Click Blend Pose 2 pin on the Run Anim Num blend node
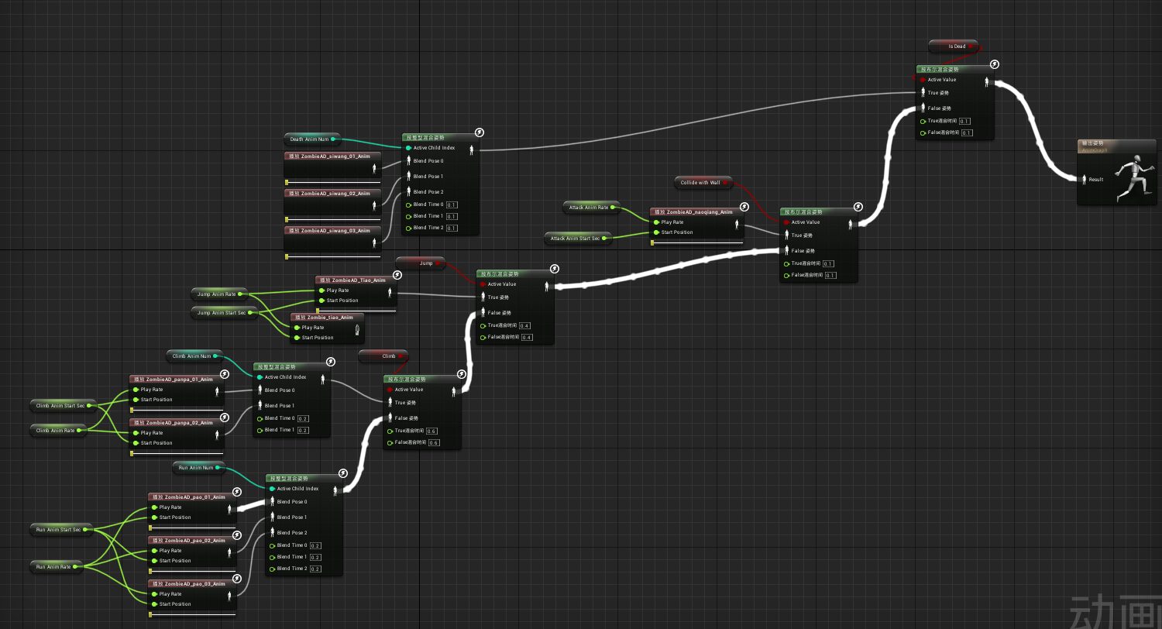1162x629 pixels. pyautogui.click(x=272, y=532)
